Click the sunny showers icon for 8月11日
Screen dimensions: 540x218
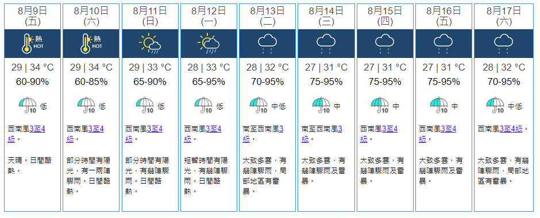click(150, 44)
